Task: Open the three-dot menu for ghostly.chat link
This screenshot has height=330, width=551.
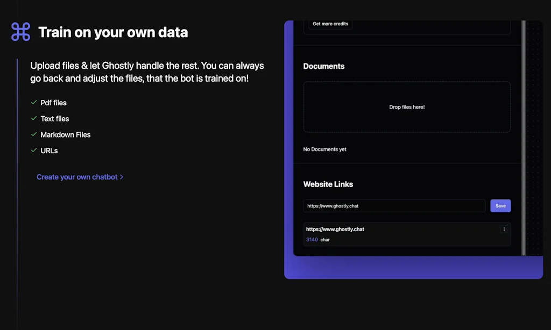Action: tap(504, 229)
